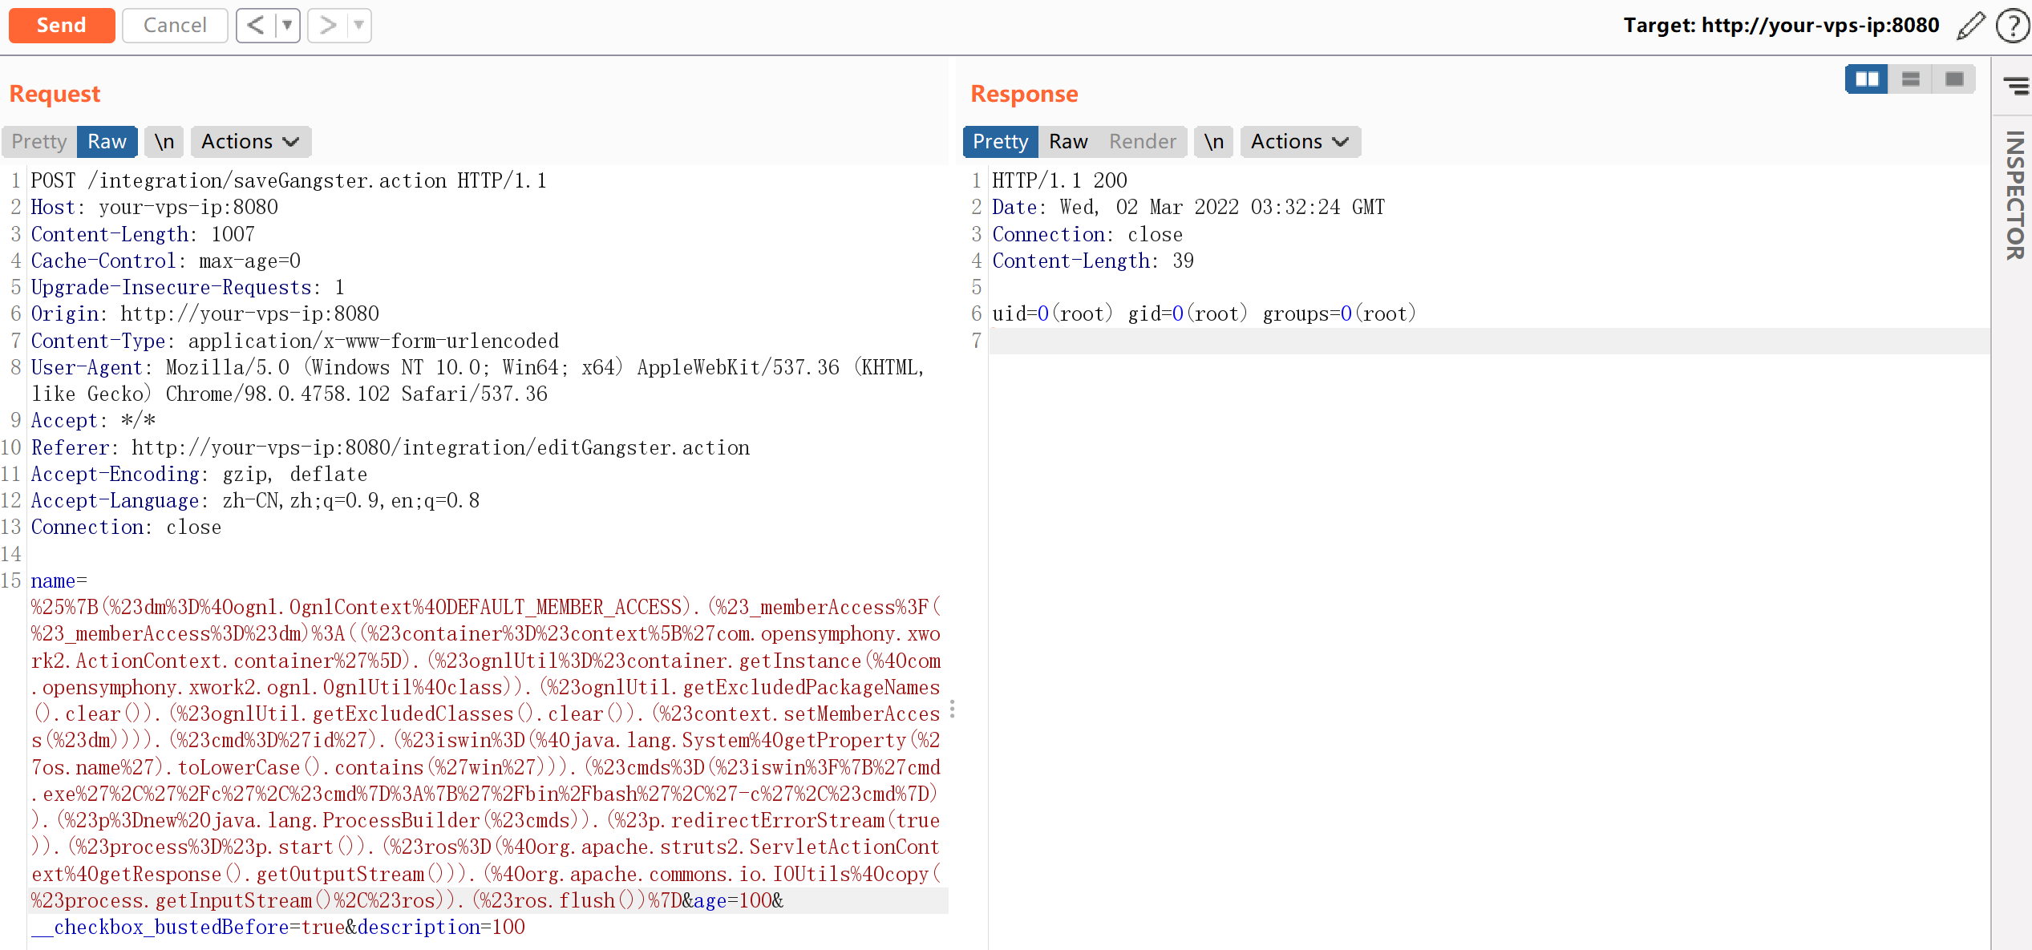Click the edit target pencil icon

[1969, 26]
